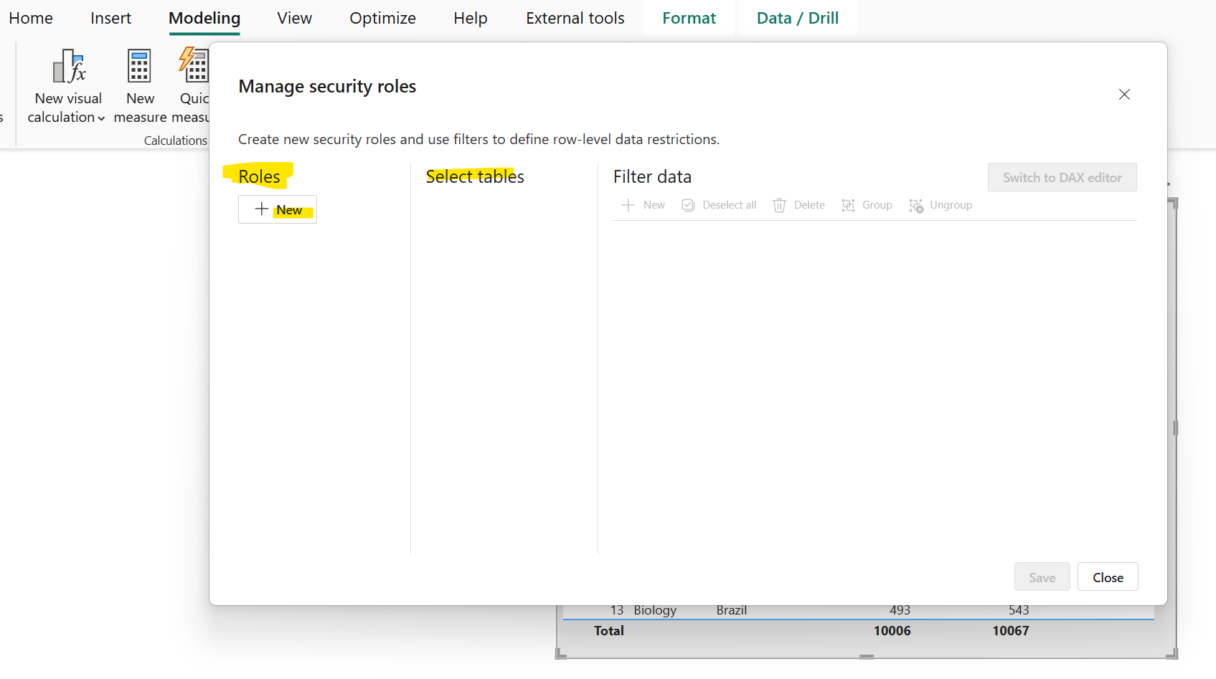Click the Ungroup icon in Filter data toolbar

click(916, 206)
